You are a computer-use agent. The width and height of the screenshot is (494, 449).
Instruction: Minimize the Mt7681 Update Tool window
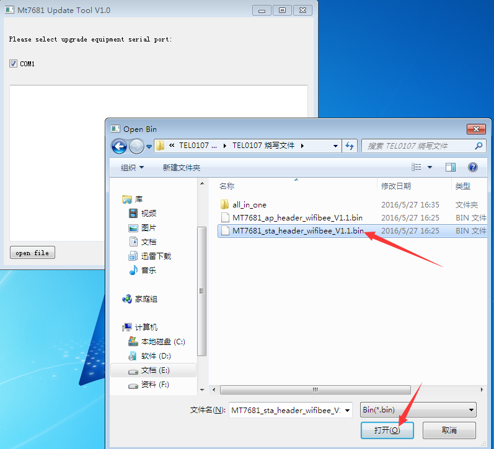click(262, 11)
